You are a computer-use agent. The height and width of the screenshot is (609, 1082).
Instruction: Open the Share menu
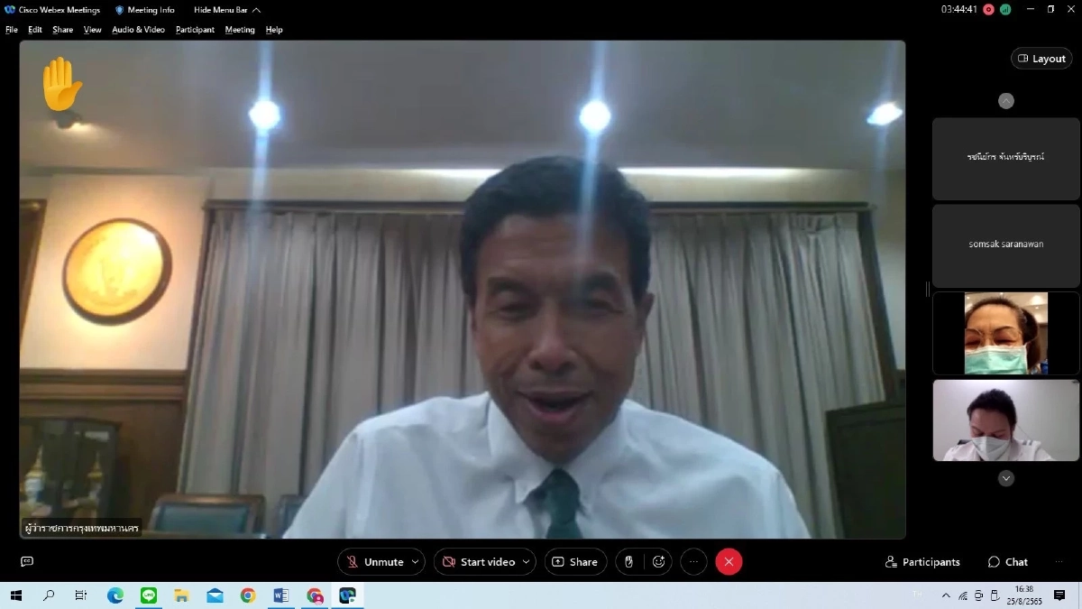pyautogui.click(x=63, y=30)
